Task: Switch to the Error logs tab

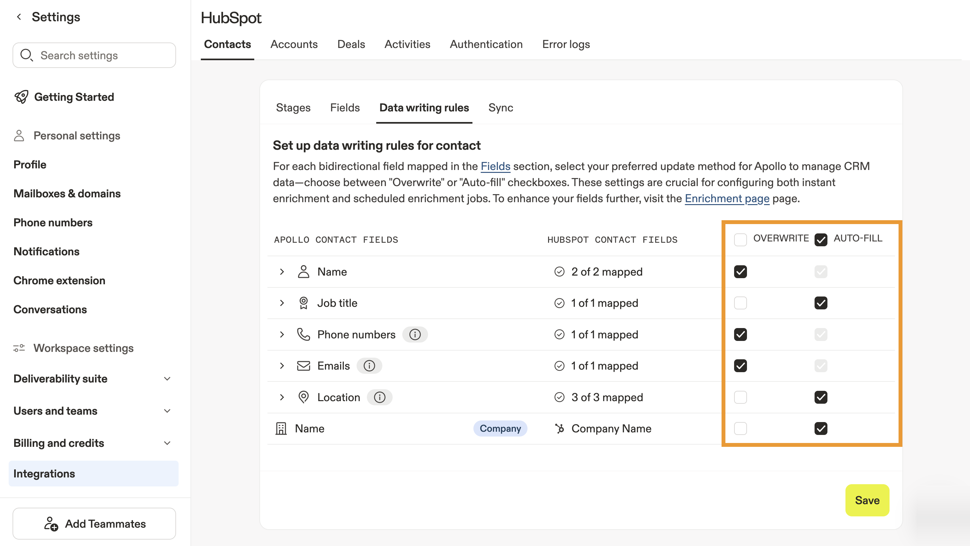Action: point(565,44)
